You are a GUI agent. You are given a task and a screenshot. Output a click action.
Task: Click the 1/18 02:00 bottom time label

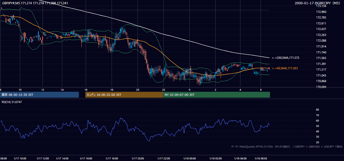(x=216, y=158)
